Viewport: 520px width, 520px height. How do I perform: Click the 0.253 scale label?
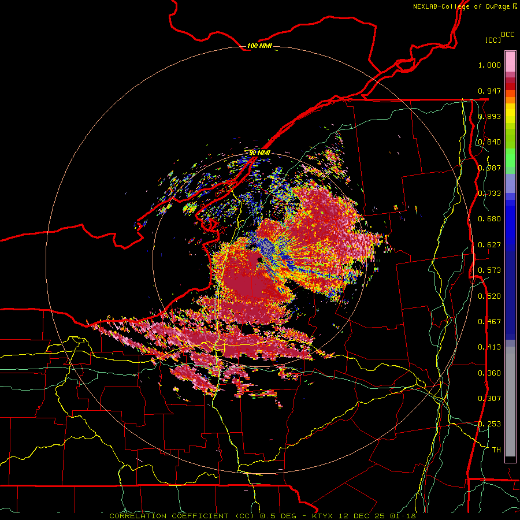[489, 424]
